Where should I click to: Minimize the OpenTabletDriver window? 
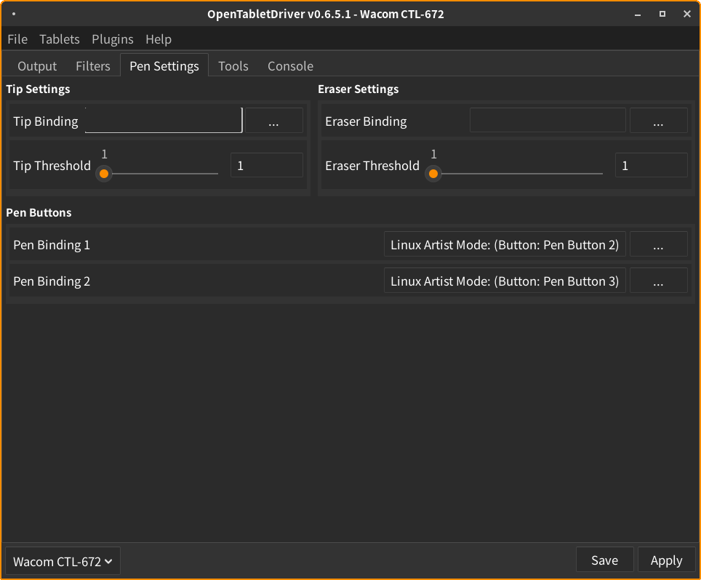[x=638, y=15]
